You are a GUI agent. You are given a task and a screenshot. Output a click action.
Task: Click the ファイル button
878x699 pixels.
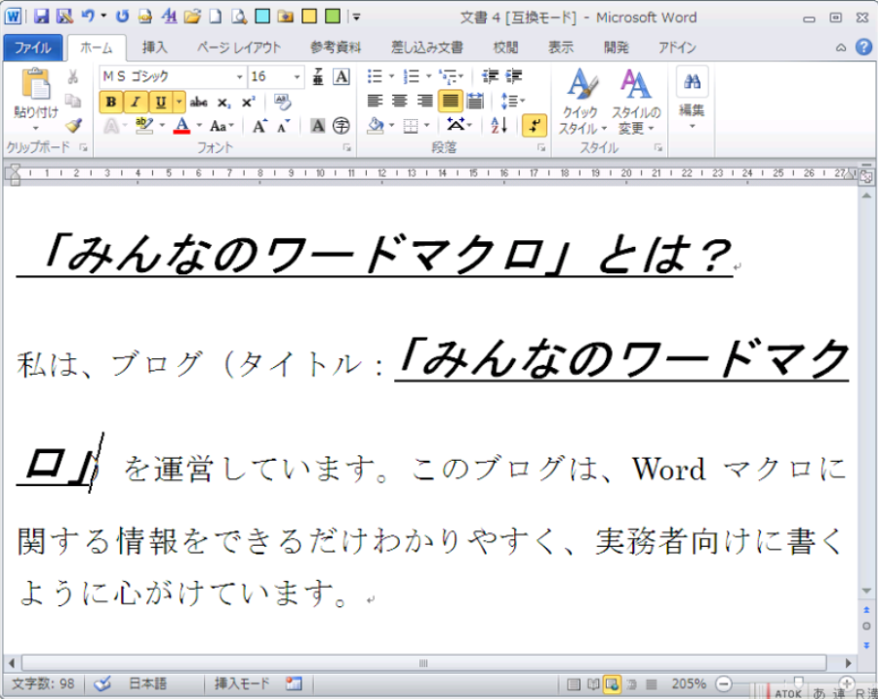coord(32,47)
